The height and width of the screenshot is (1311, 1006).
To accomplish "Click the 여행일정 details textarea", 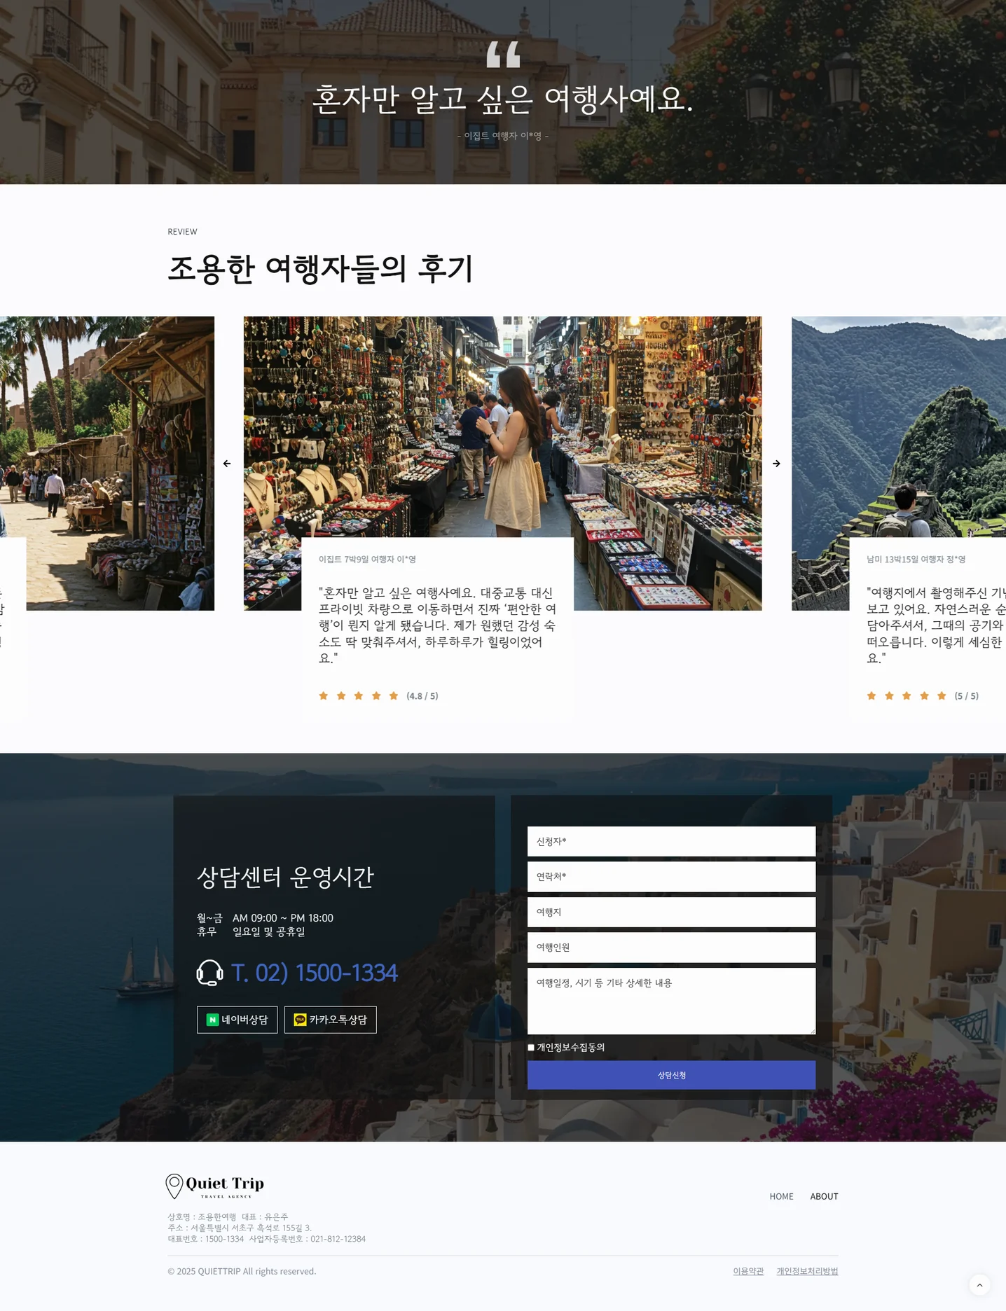I will coord(671,1001).
